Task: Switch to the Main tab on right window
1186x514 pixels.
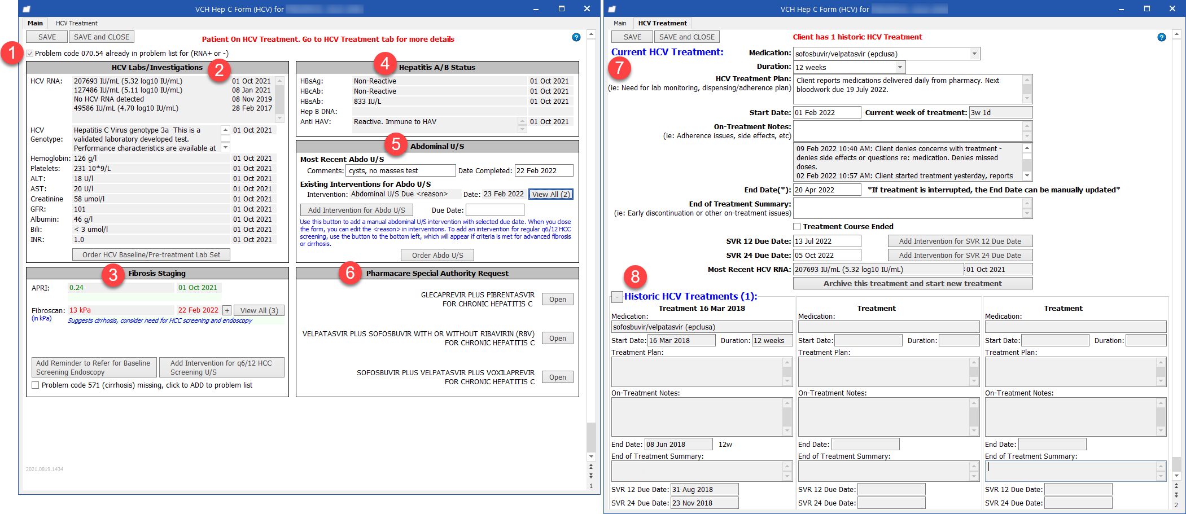Action: tap(620, 23)
